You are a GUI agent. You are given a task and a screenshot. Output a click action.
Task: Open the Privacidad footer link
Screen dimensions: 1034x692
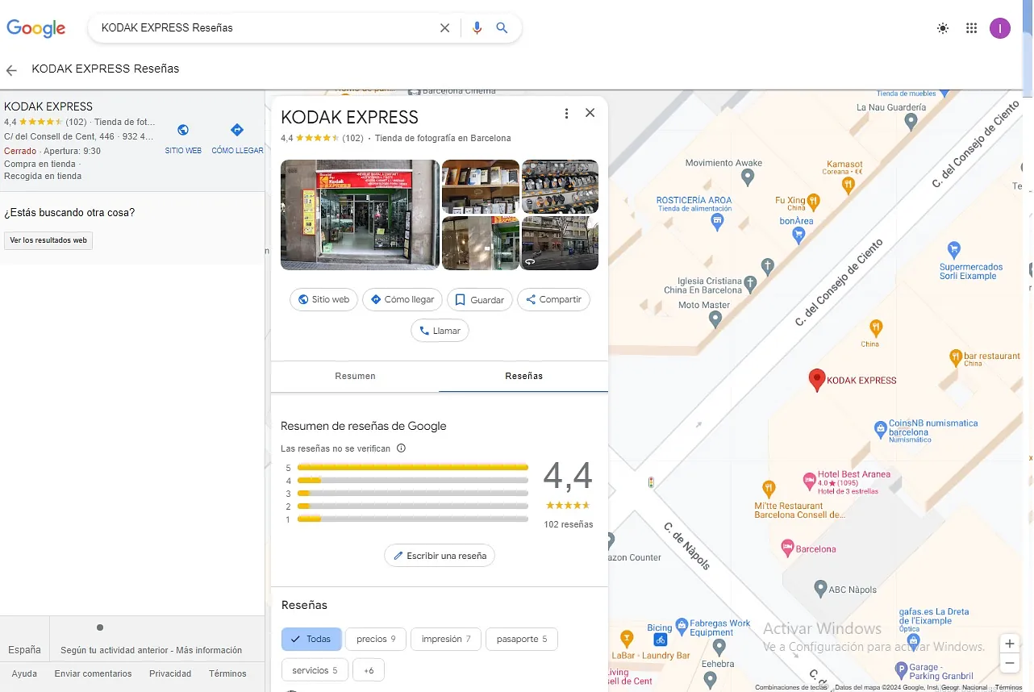coord(170,673)
